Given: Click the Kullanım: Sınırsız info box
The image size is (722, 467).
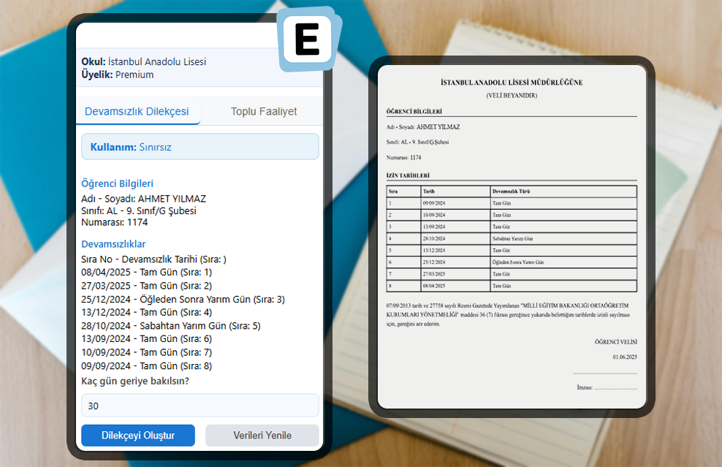Looking at the screenshot, I should tap(199, 147).
